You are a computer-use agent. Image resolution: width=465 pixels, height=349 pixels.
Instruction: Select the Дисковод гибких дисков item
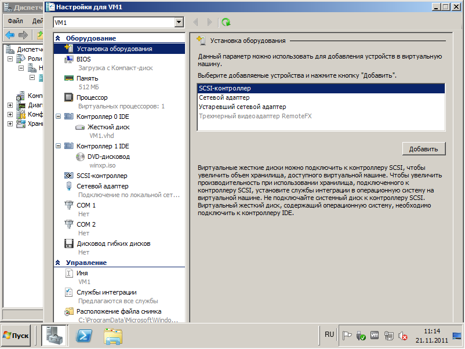[x=113, y=243]
